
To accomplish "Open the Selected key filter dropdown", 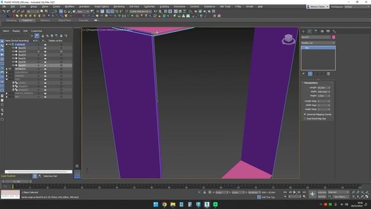I will pyautogui.click(x=339, y=192).
